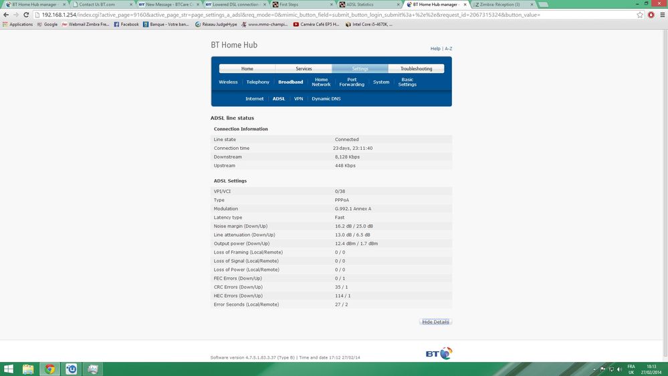Click the Noise margin value 16.2 dB / 25.0 dB
Screen dimensions: 668x376
coord(354,226)
